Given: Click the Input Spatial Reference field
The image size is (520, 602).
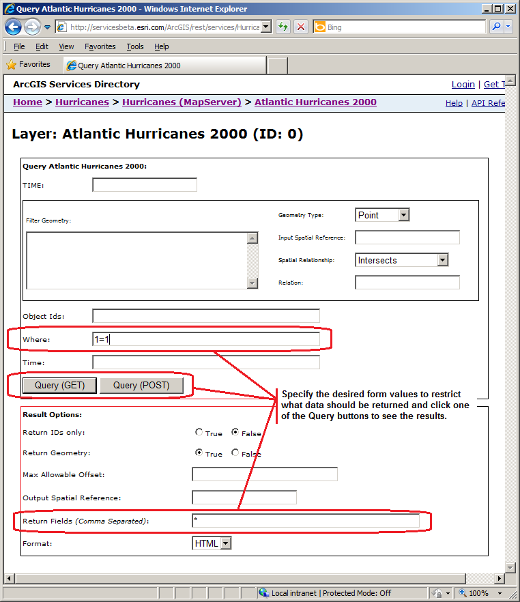Looking at the screenshot, I should pos(407,238).
